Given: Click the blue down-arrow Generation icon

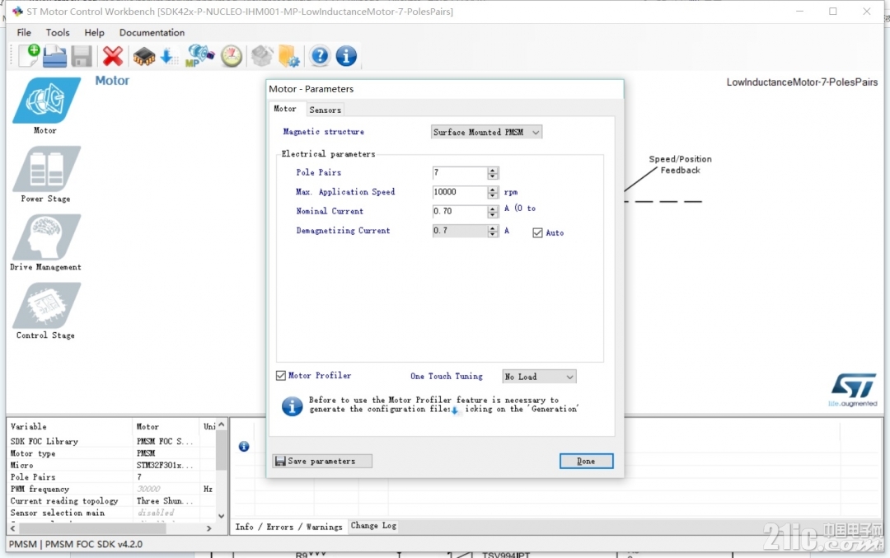Looking at the screenshot, I should click(x=169, y=56).
